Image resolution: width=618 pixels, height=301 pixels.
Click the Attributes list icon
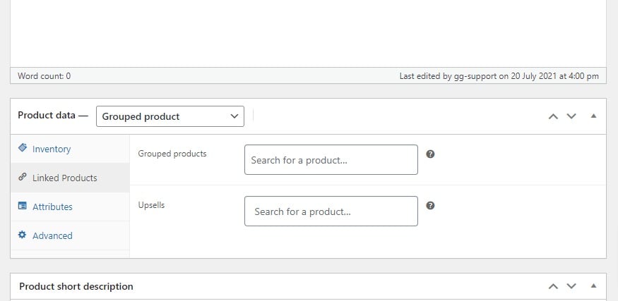(23, 206)
